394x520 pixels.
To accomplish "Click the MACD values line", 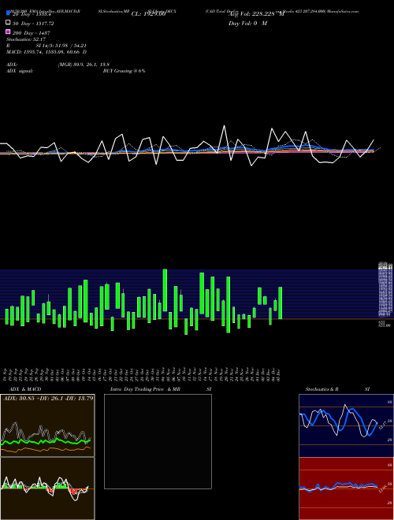I will tap(46, 52).
